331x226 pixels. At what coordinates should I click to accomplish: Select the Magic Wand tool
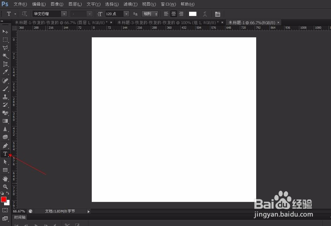click(x=5, y=56)
